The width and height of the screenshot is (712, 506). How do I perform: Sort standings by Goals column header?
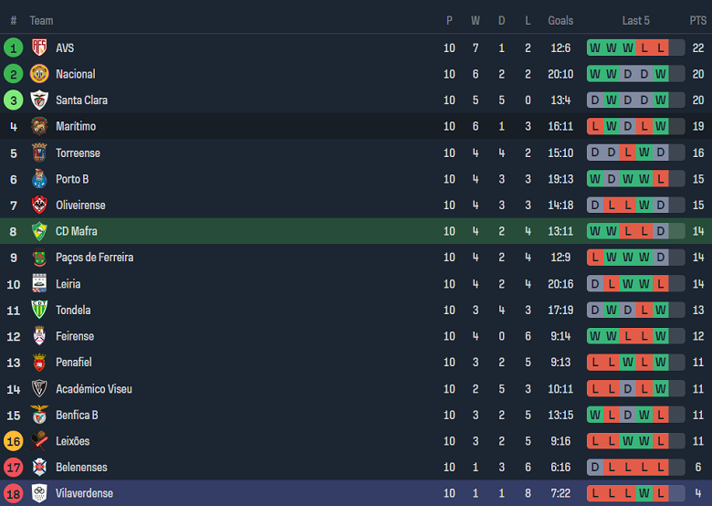click(x=560, y=20)
